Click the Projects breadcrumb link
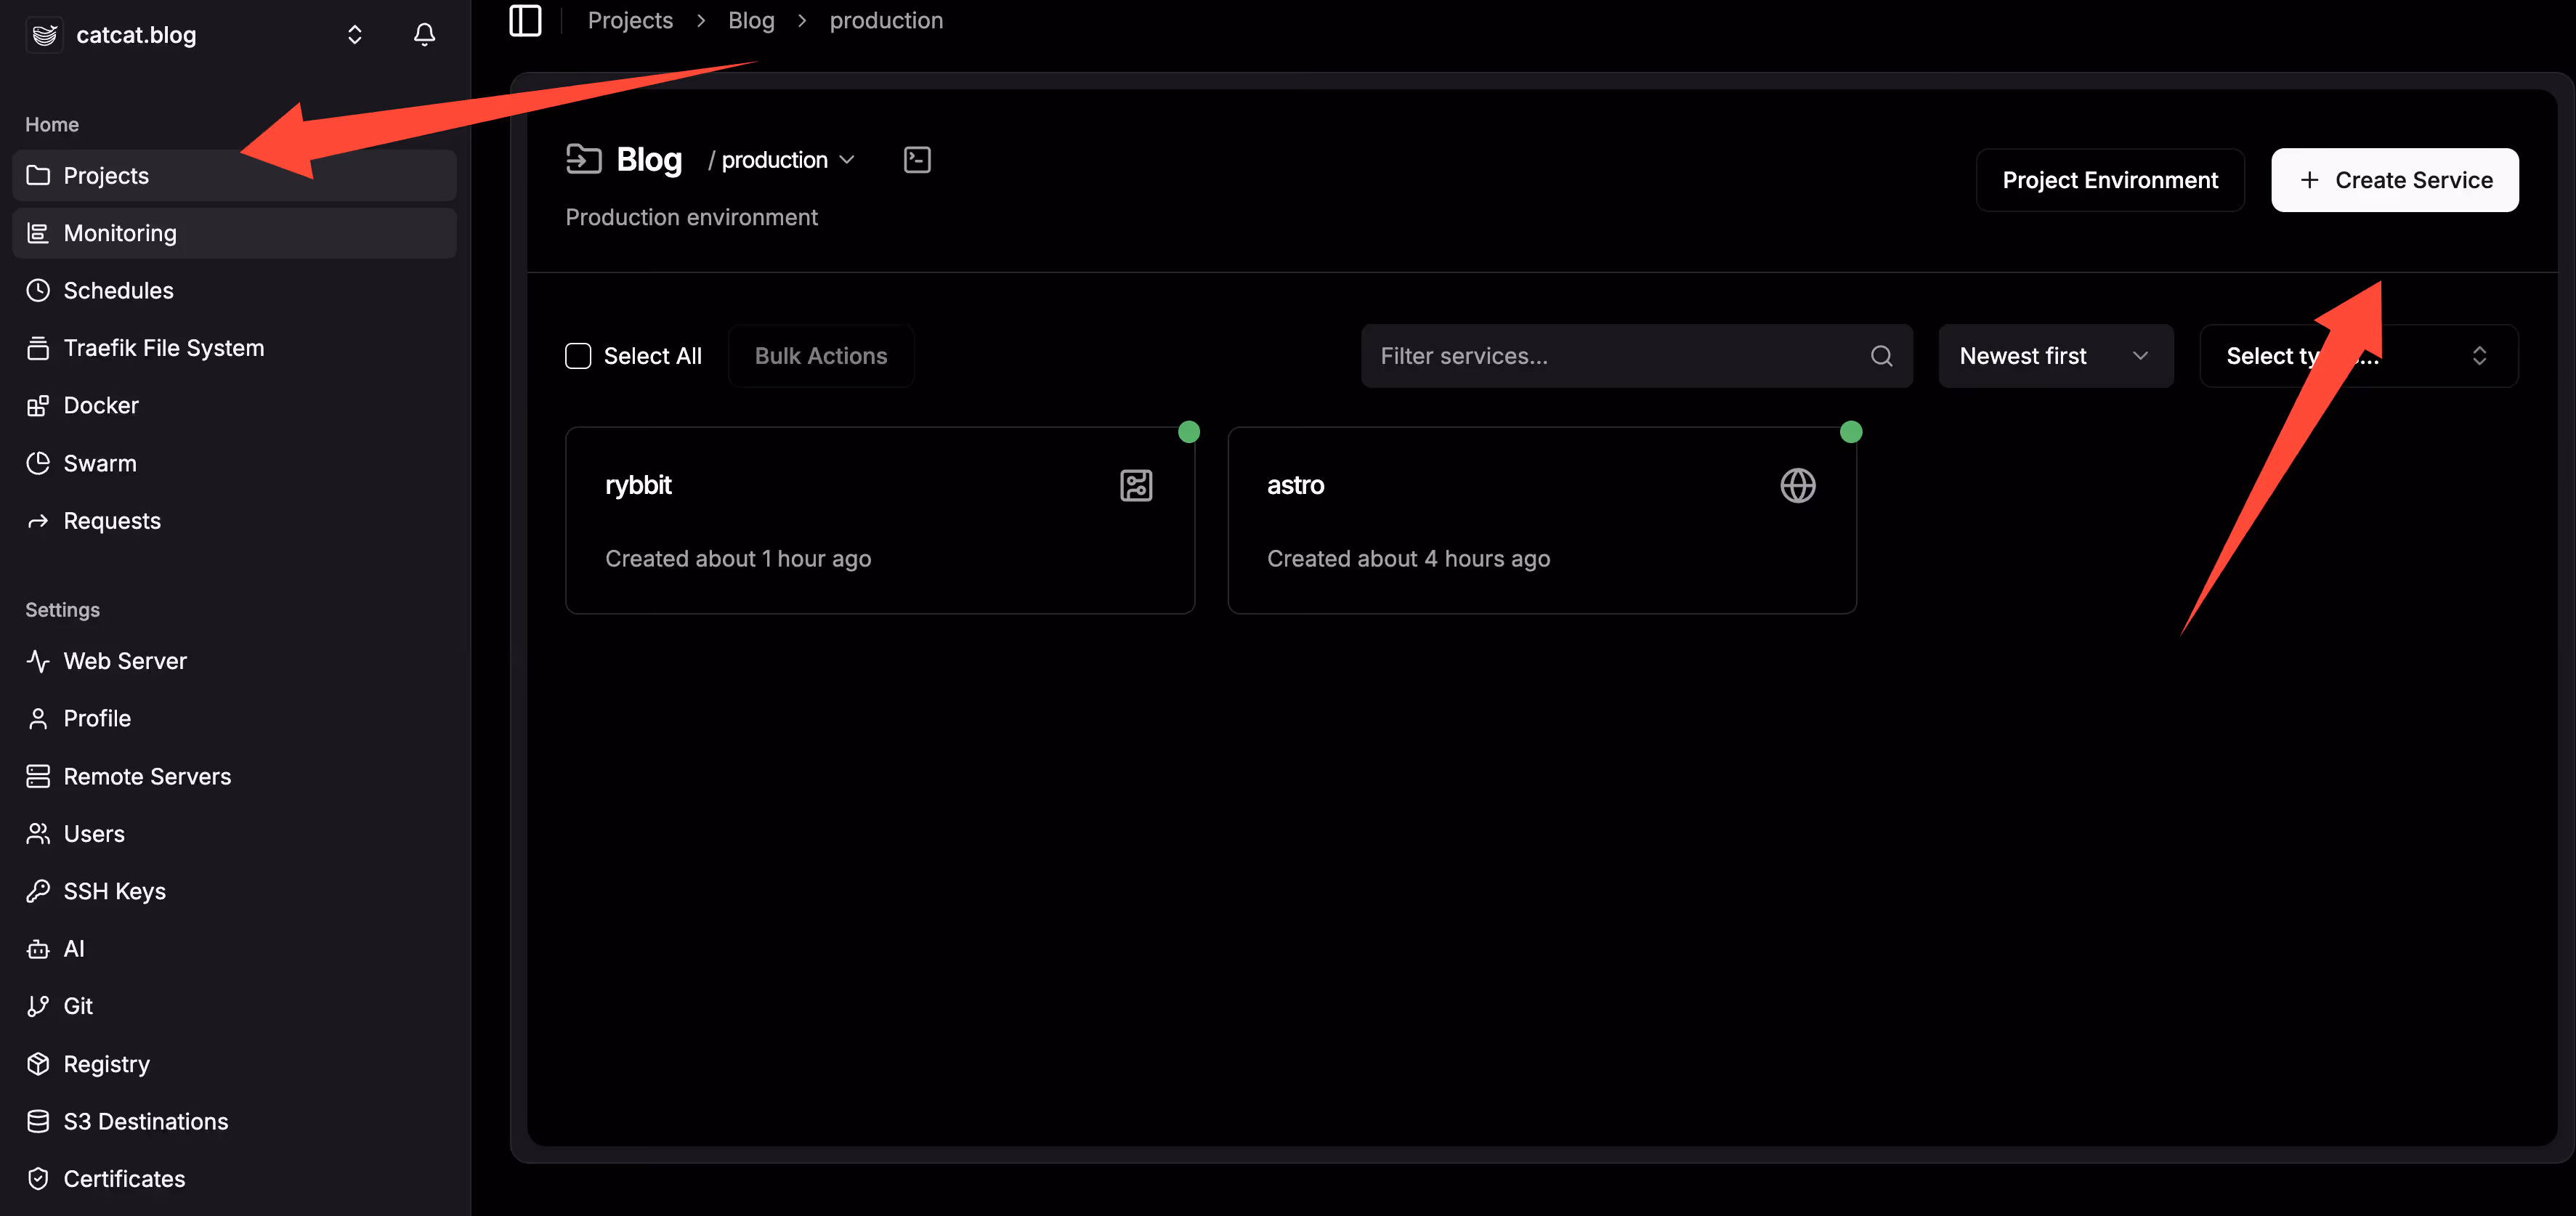The height and width of the screenshot is (1216, 2576). click(630, 20)
